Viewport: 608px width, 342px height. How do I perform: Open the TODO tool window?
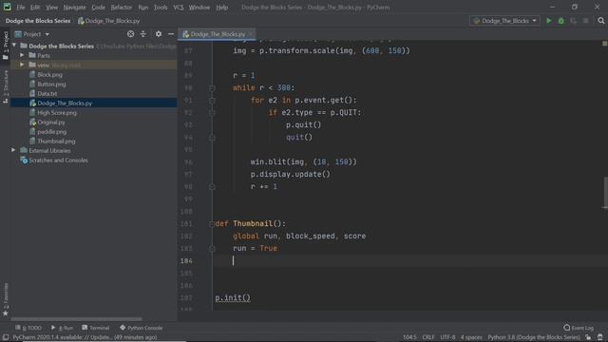click(28, 328)
